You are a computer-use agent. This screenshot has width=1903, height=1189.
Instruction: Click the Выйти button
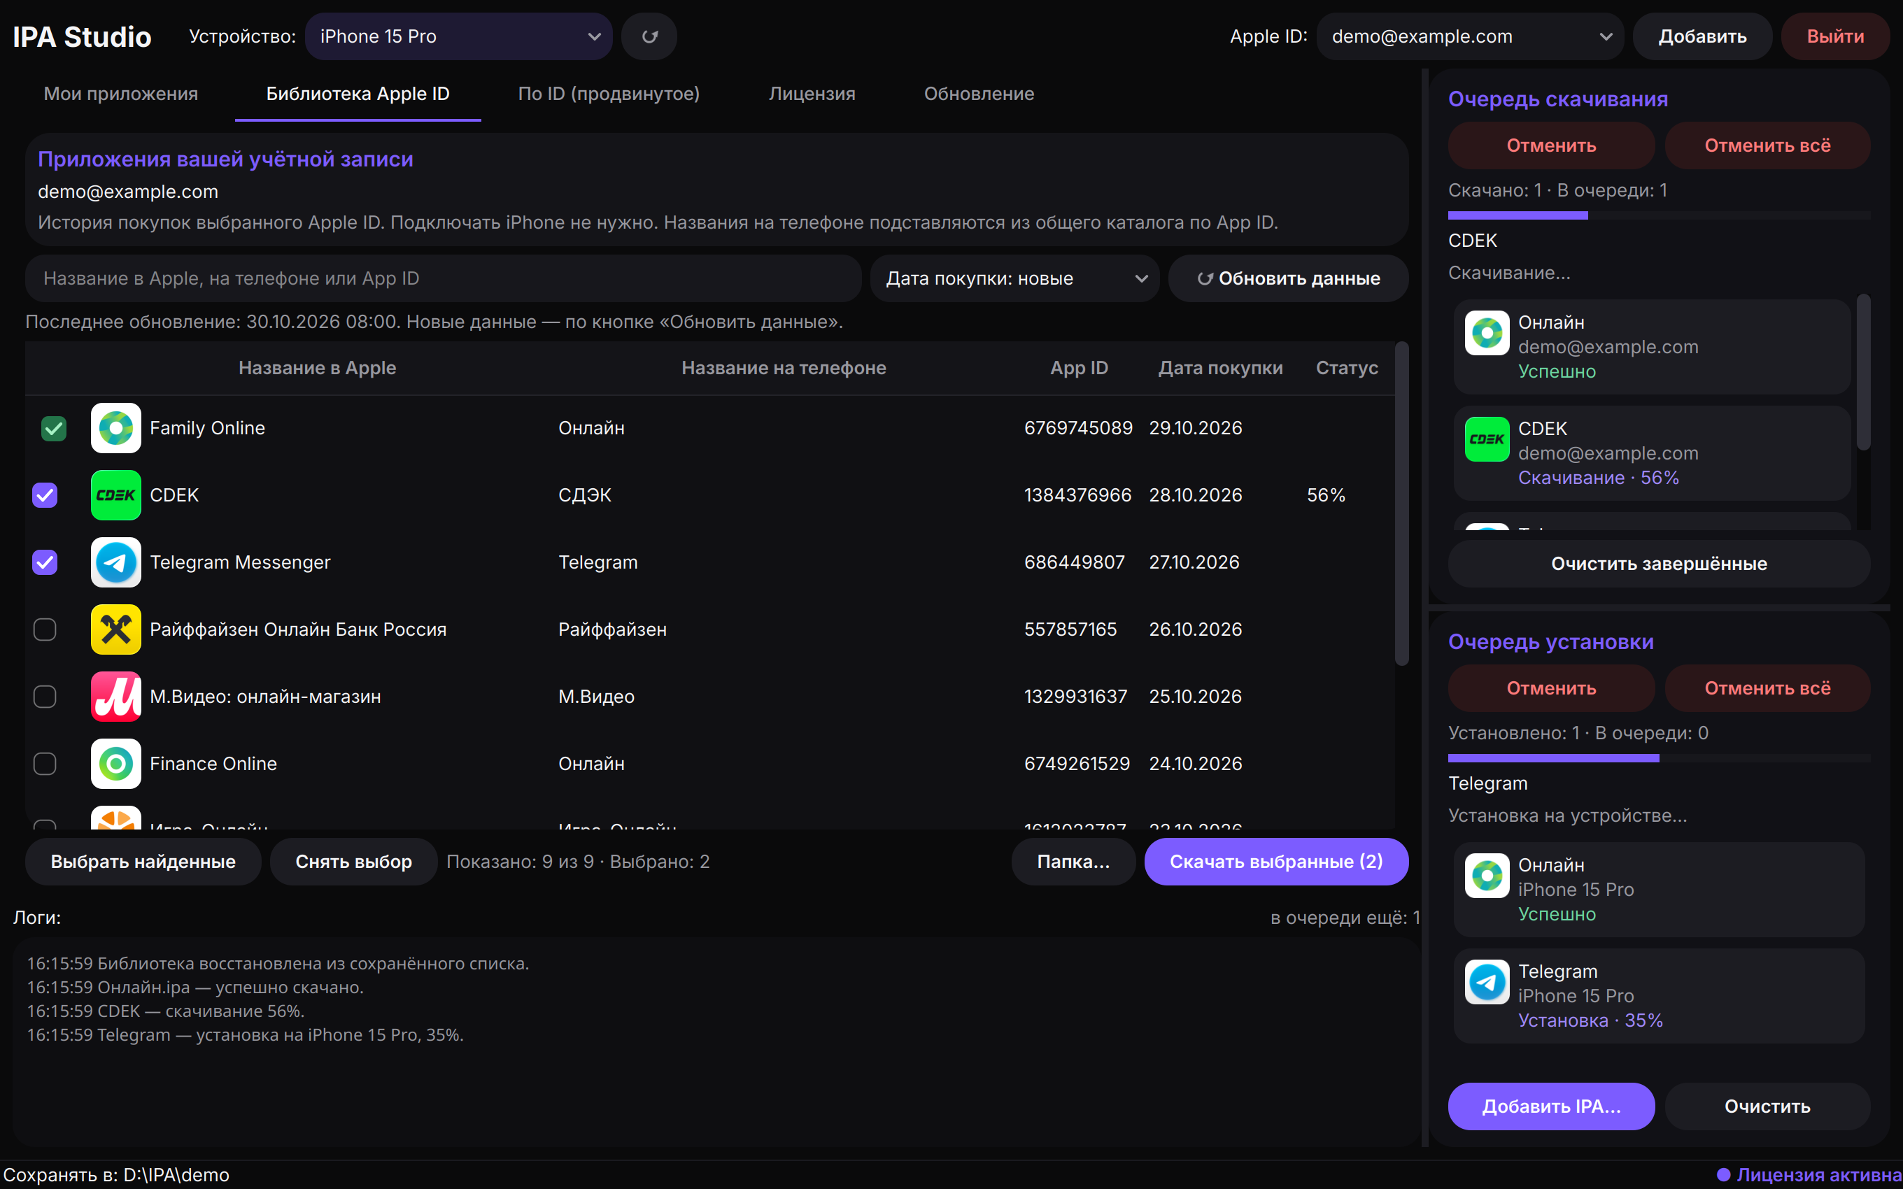[1834, 36]
